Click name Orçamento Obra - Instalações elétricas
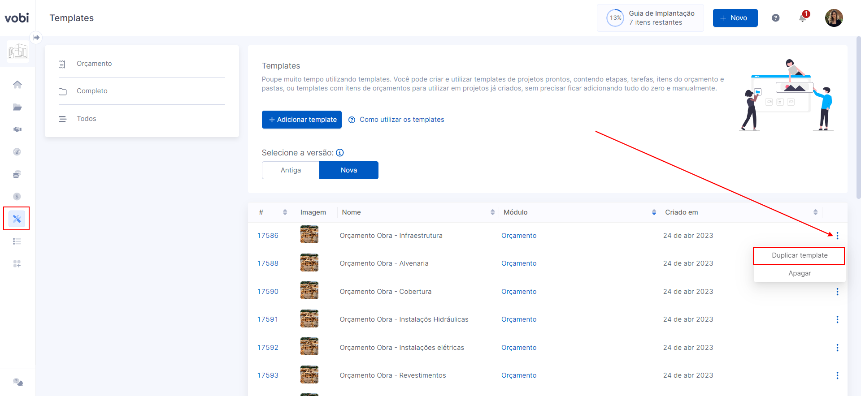This screenshot has width=861, height=396. tap(402, 348)
